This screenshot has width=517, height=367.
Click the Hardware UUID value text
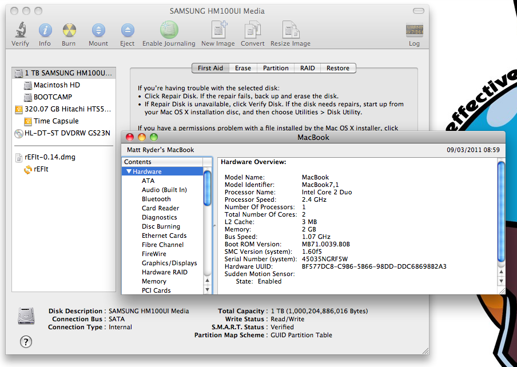click(x=374, y=266)
